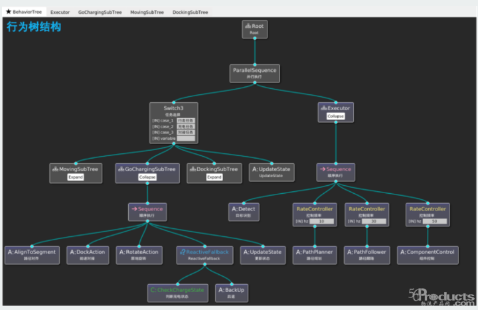Switch to the Executor tab
Screen dimensions: 478x310
coord(60,12)
